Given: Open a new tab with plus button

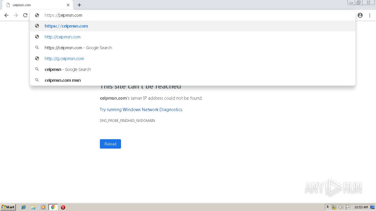Looking at the screenshot, I should coord(79,5).
